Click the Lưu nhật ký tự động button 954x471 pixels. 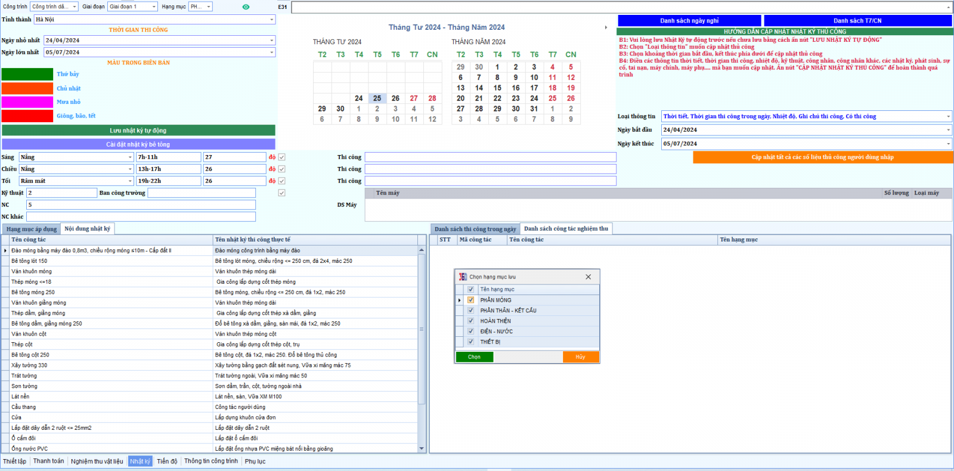point(138,131)
